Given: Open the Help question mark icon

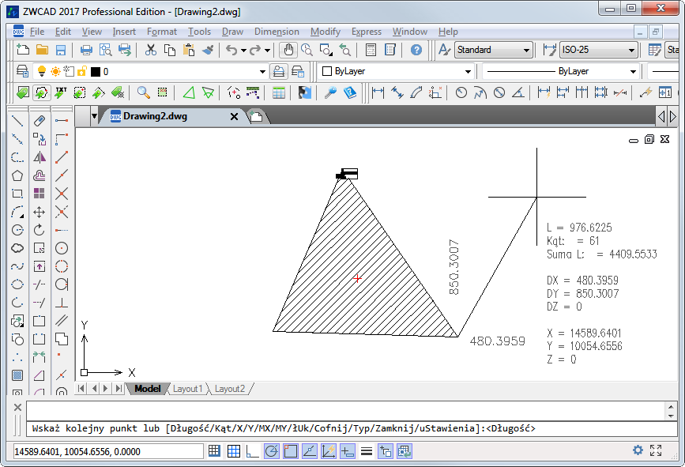Looking at the screenshot, I should (416, 50).
